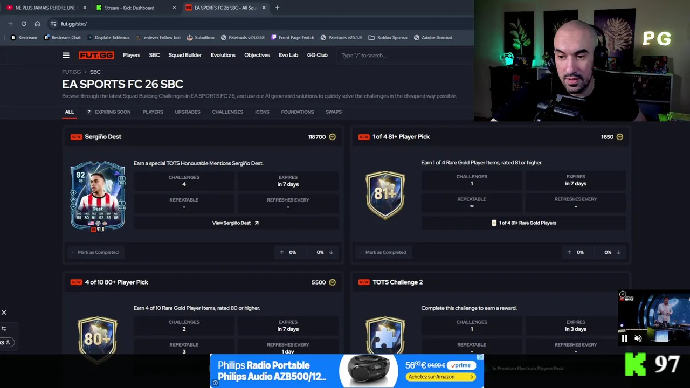Open the Adobe Acrobat bookmark

(433, 38)
